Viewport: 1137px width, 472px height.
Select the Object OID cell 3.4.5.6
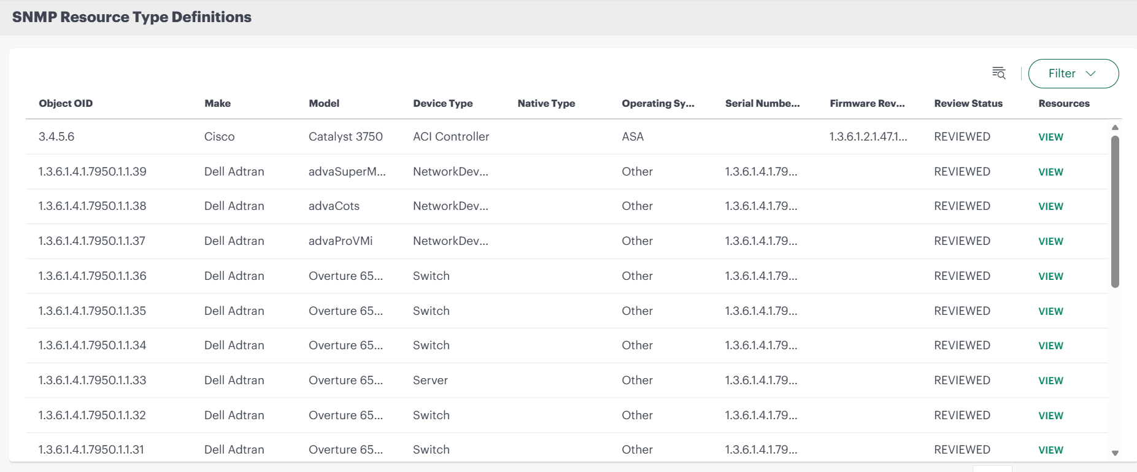point(56,136)
